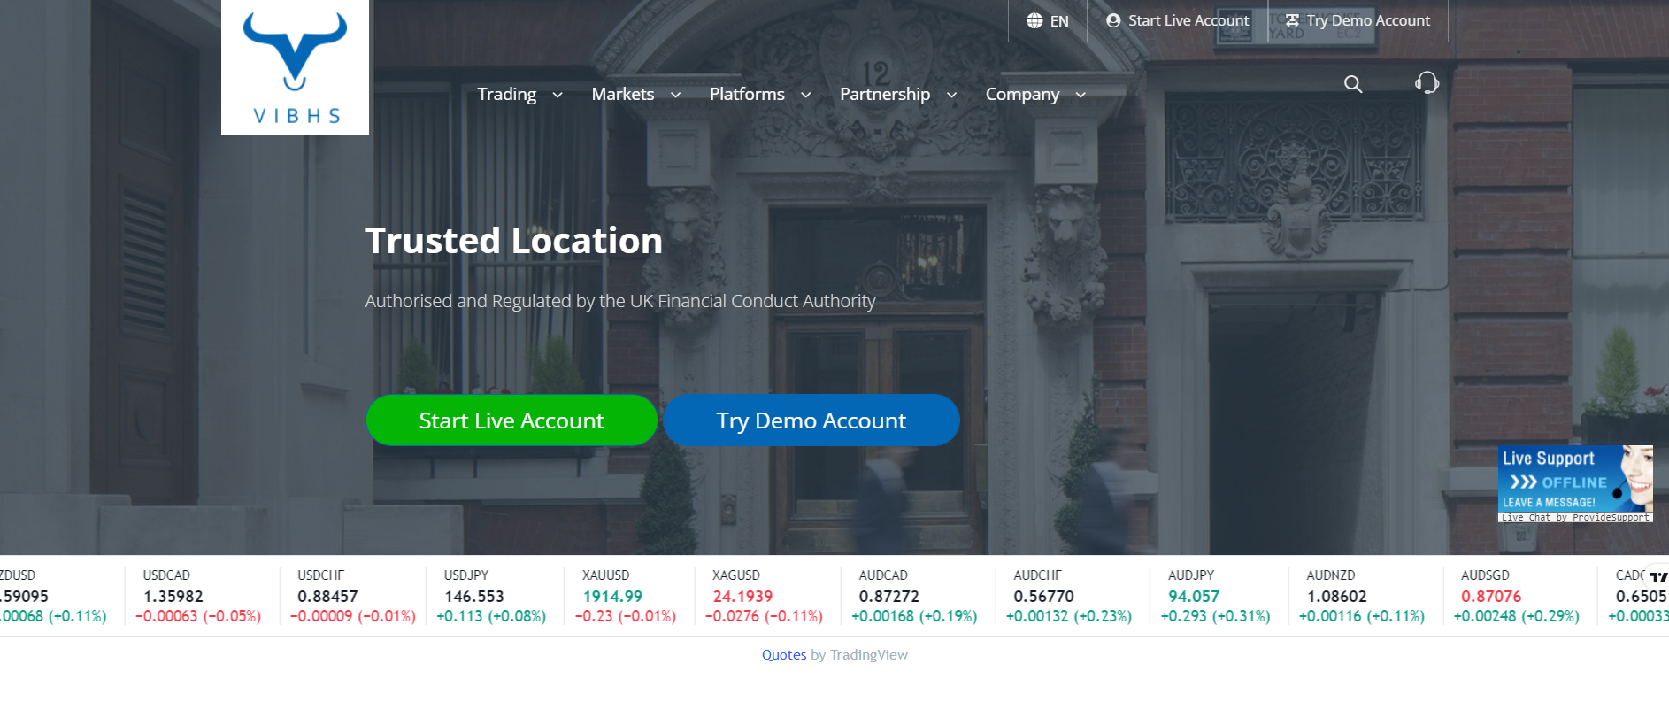
Task: Open the Live Support offline banner
Action: pos(1574,483)
